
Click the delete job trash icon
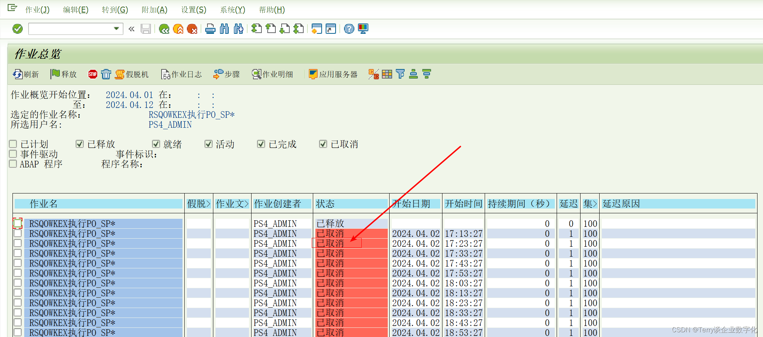pyautogui.click(x=106, y=74)
